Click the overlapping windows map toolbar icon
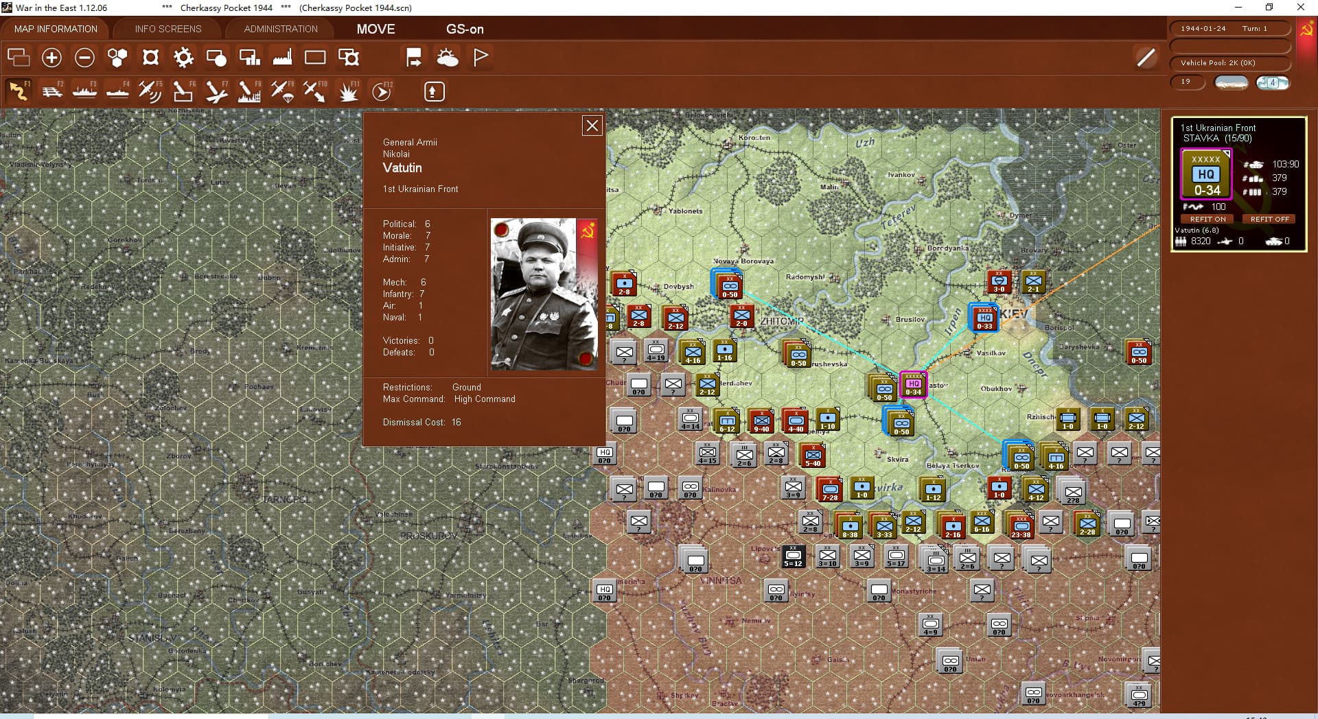This screenshot has width=1318, height=719. (x=19, y=57)
